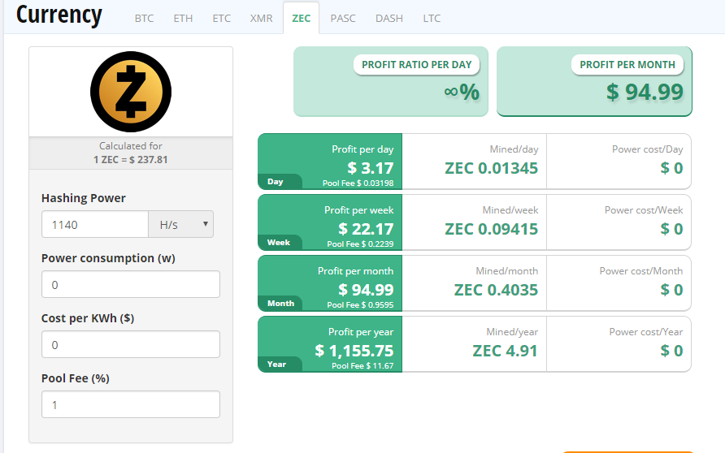Image resolution: width=725 pixels, height=453 pixels.
Task: Switch to the BTC currency tab
Action: pos(144,18)
